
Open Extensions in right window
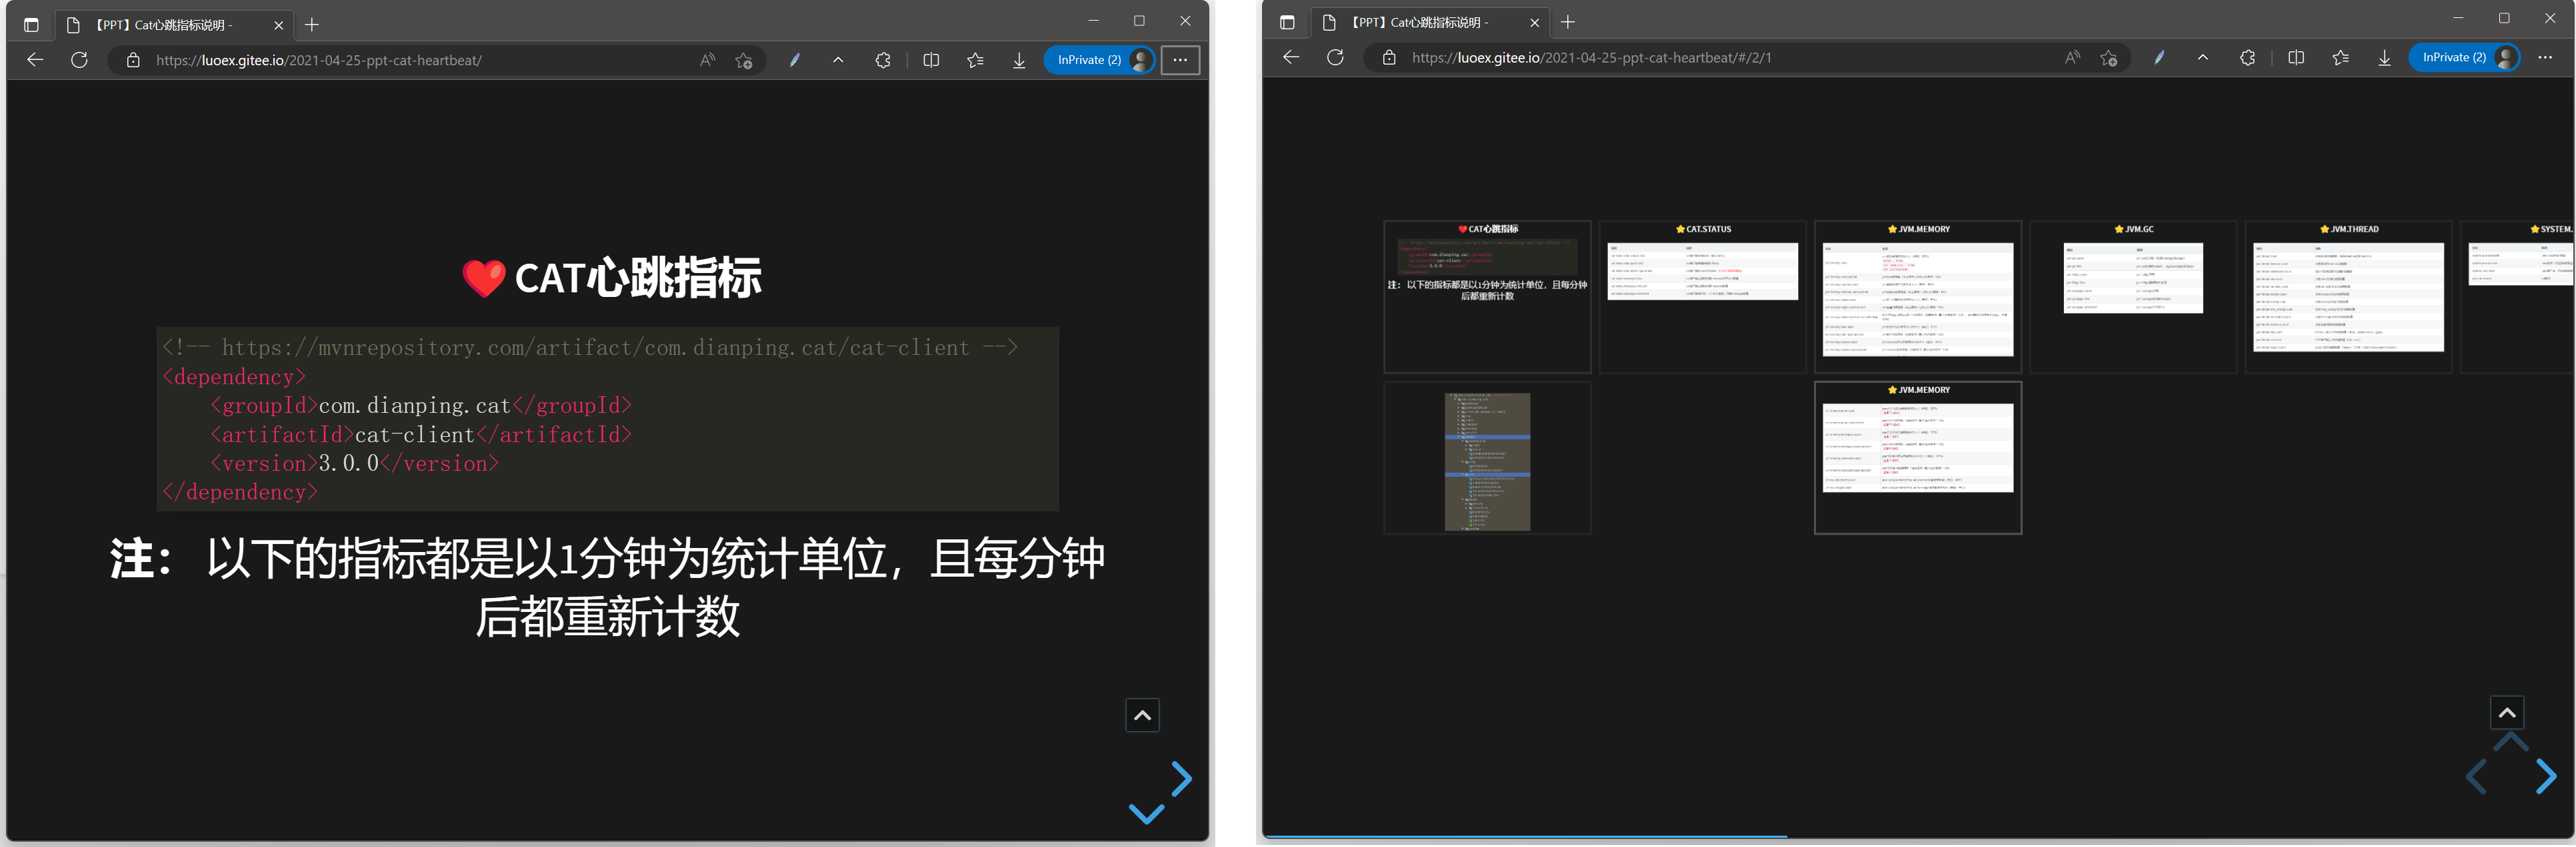tap(2247, 58)
